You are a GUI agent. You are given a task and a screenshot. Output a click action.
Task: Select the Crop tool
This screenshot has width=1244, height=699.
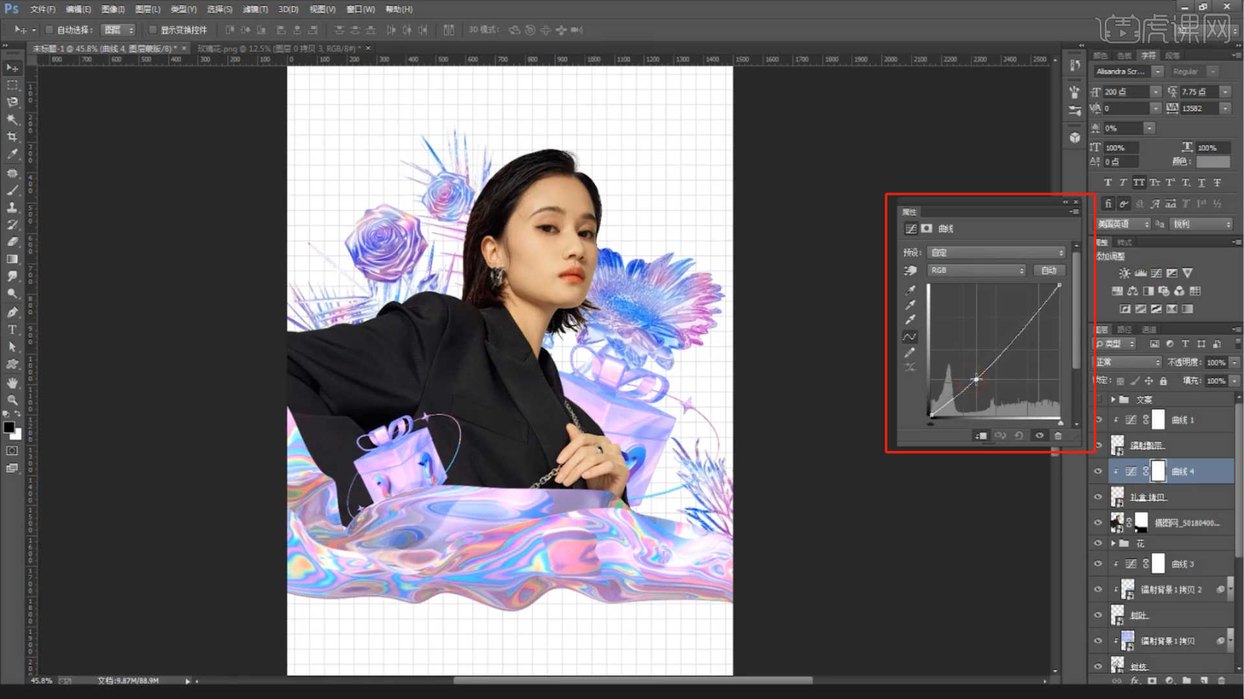(x=12, y=137)
